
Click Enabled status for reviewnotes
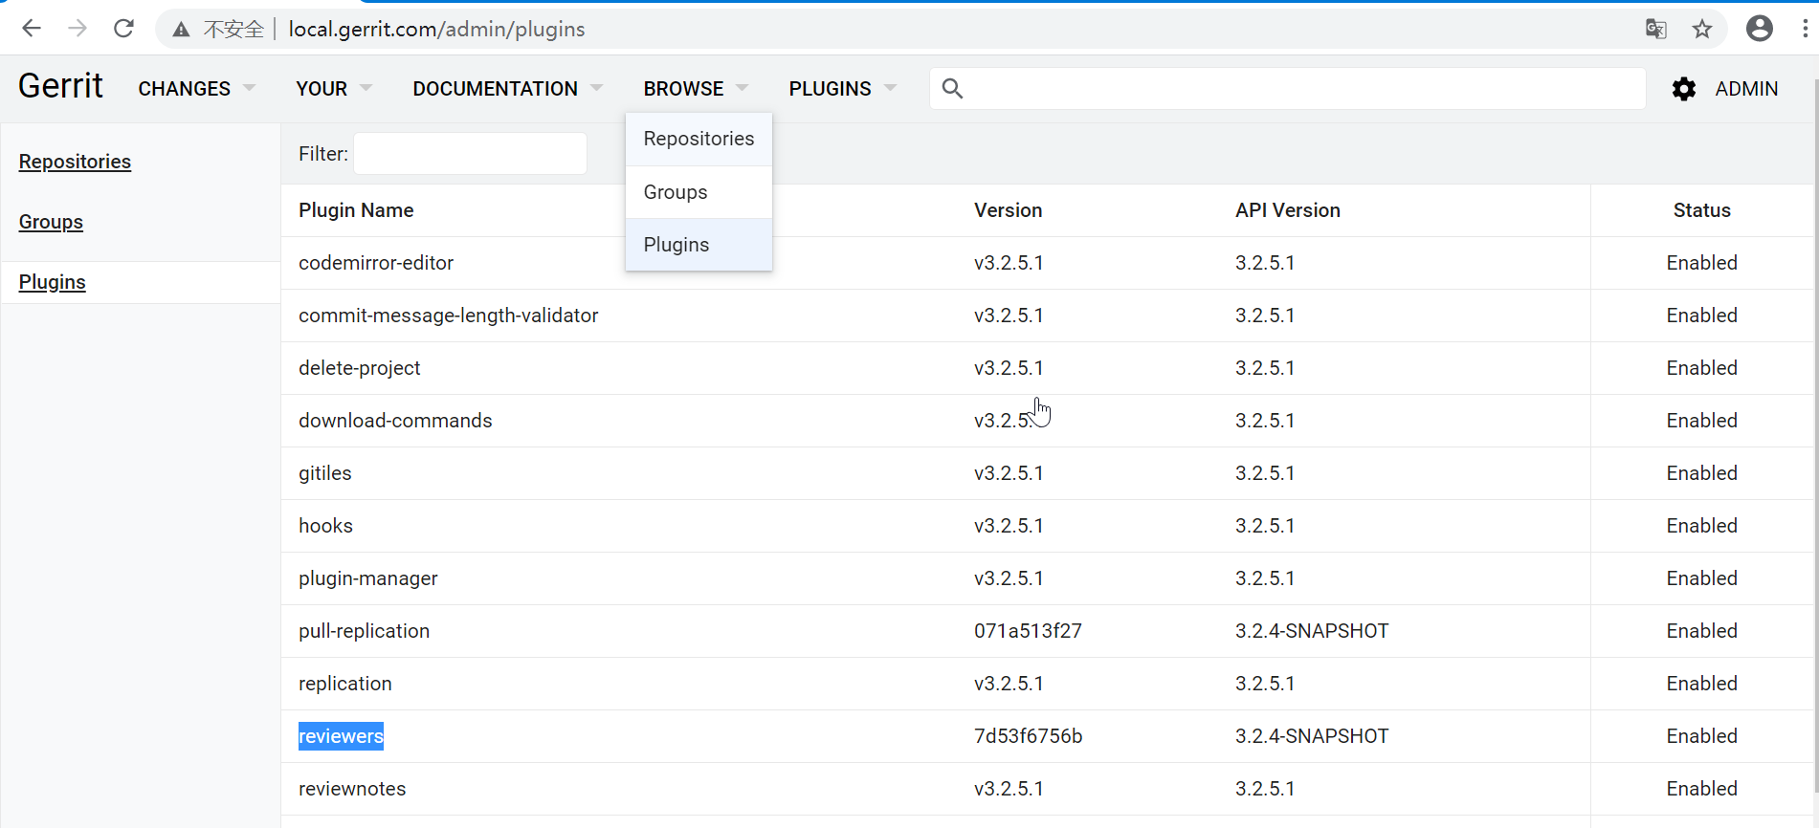click(1701, 789)
